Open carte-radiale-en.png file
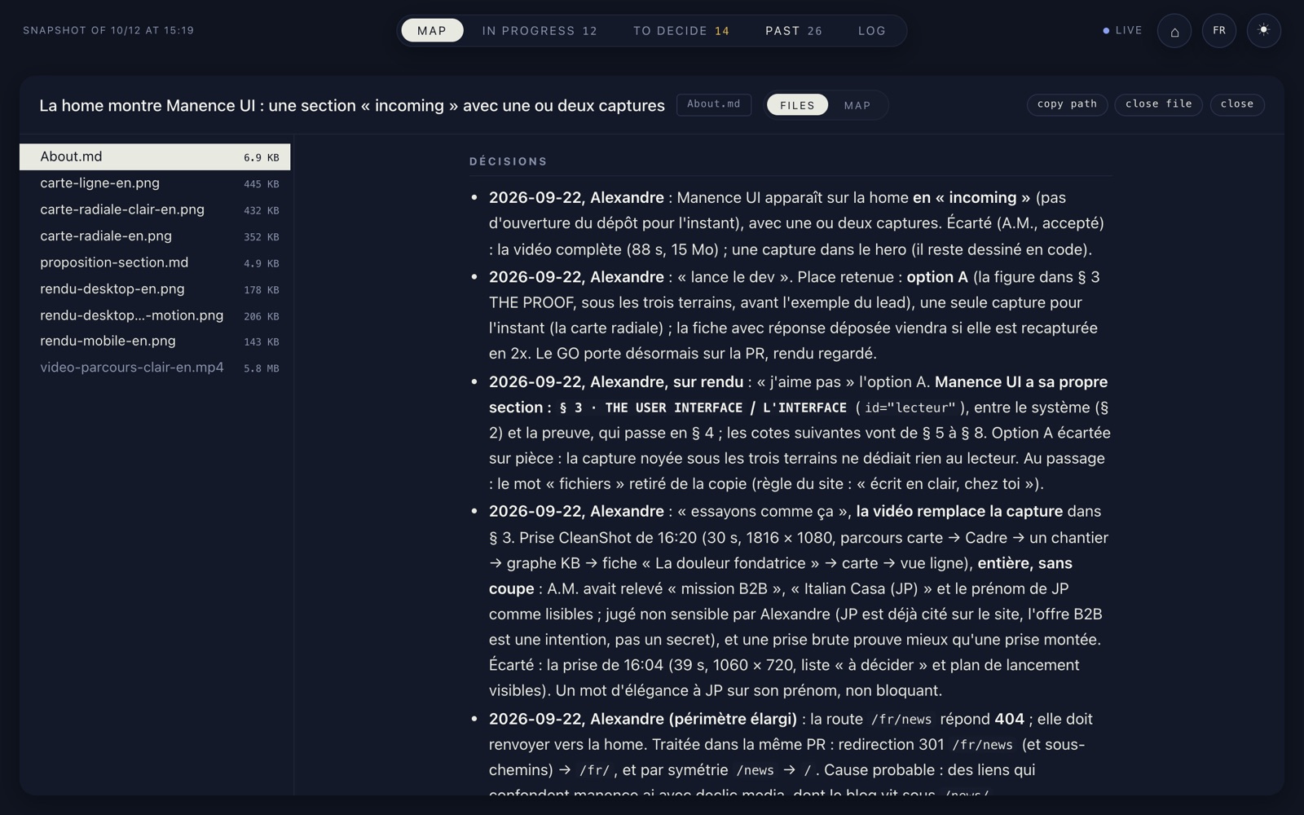 point(155,236)
